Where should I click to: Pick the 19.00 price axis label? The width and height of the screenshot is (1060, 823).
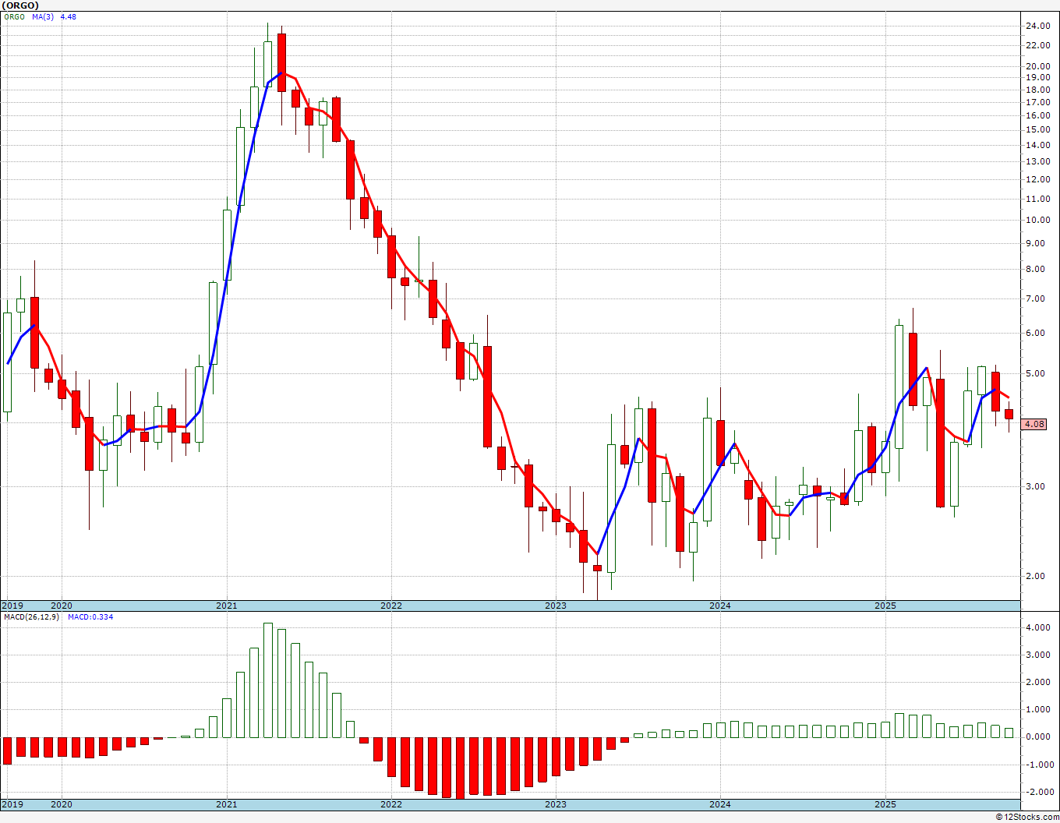tap(1037, 77)
